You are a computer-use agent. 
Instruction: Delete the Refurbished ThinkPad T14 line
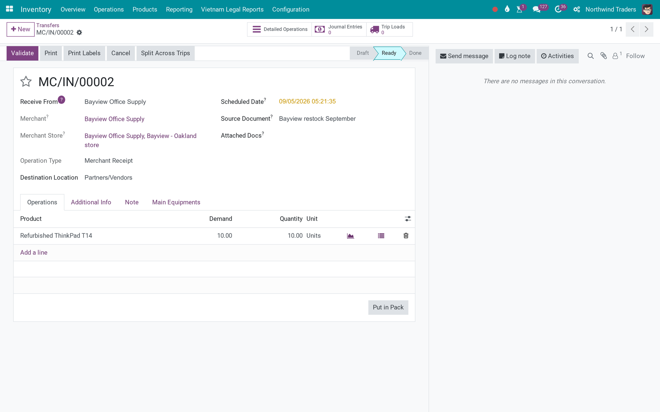(406, 236)
